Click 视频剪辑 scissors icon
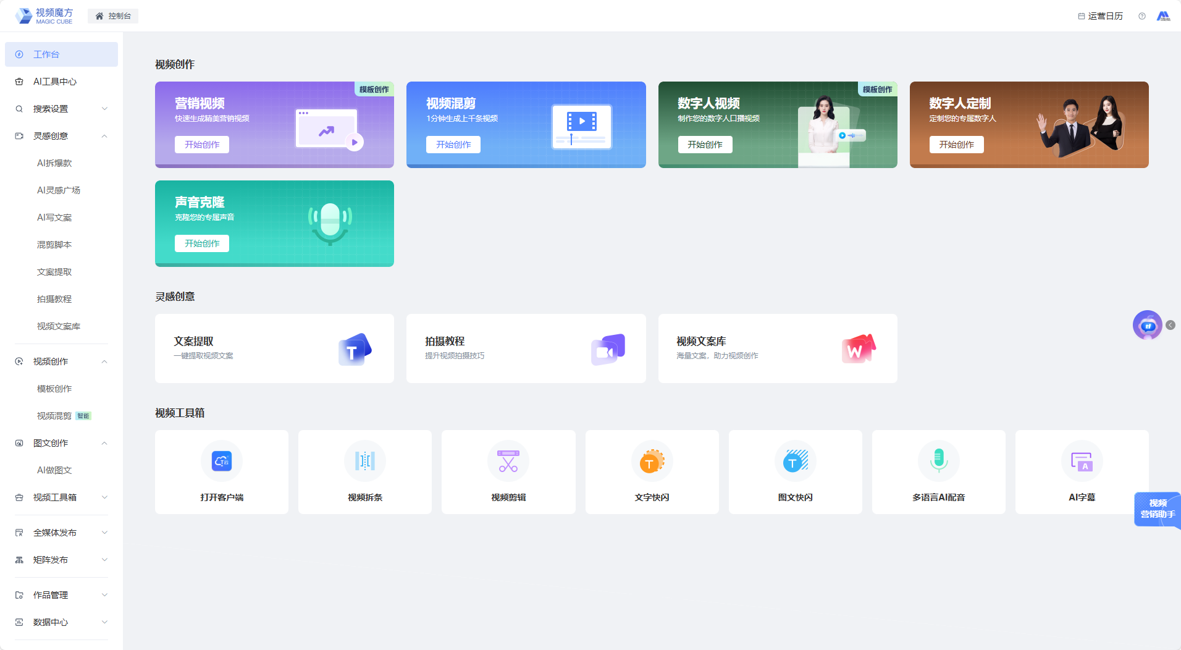The height and width of the screenshot is (650, 1181). (x=508, y=461)
